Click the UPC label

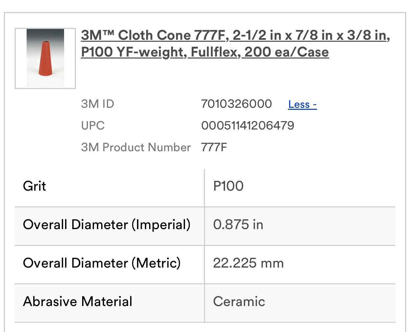pos(93,126)
